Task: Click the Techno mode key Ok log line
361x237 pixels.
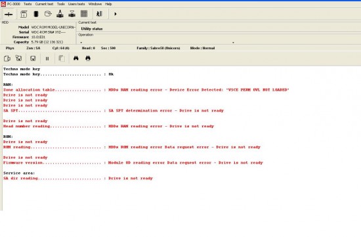Action: click(x=58, y=74)
